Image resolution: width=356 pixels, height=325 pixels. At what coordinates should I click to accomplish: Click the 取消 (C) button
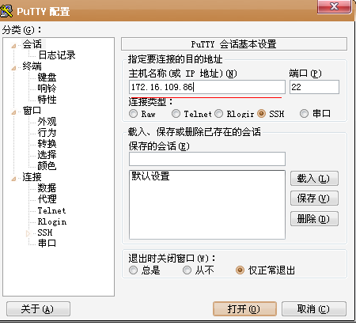(314, 308)
